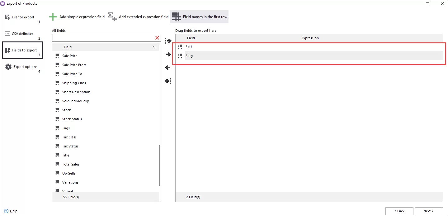
Task: Toggle 'Field names in the first row'
Action: tap(199, 17)
